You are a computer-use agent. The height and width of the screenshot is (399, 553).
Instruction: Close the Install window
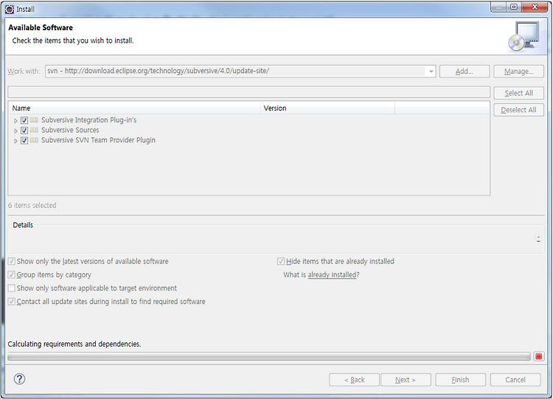click(x=535, y=7)
